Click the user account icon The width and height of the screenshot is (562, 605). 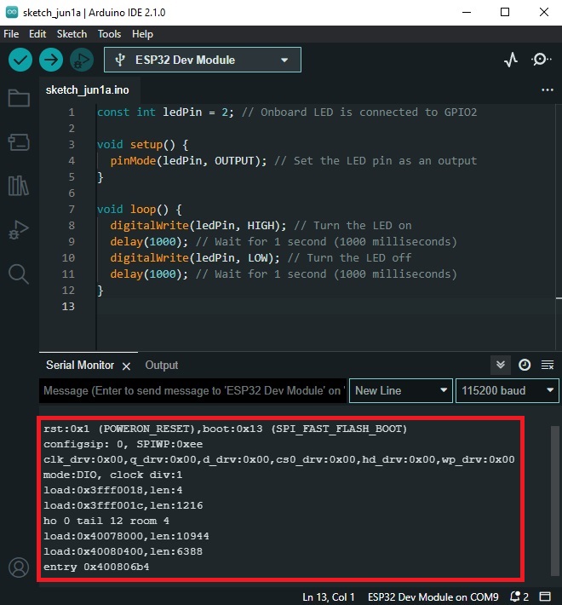[x=19, y=568]
